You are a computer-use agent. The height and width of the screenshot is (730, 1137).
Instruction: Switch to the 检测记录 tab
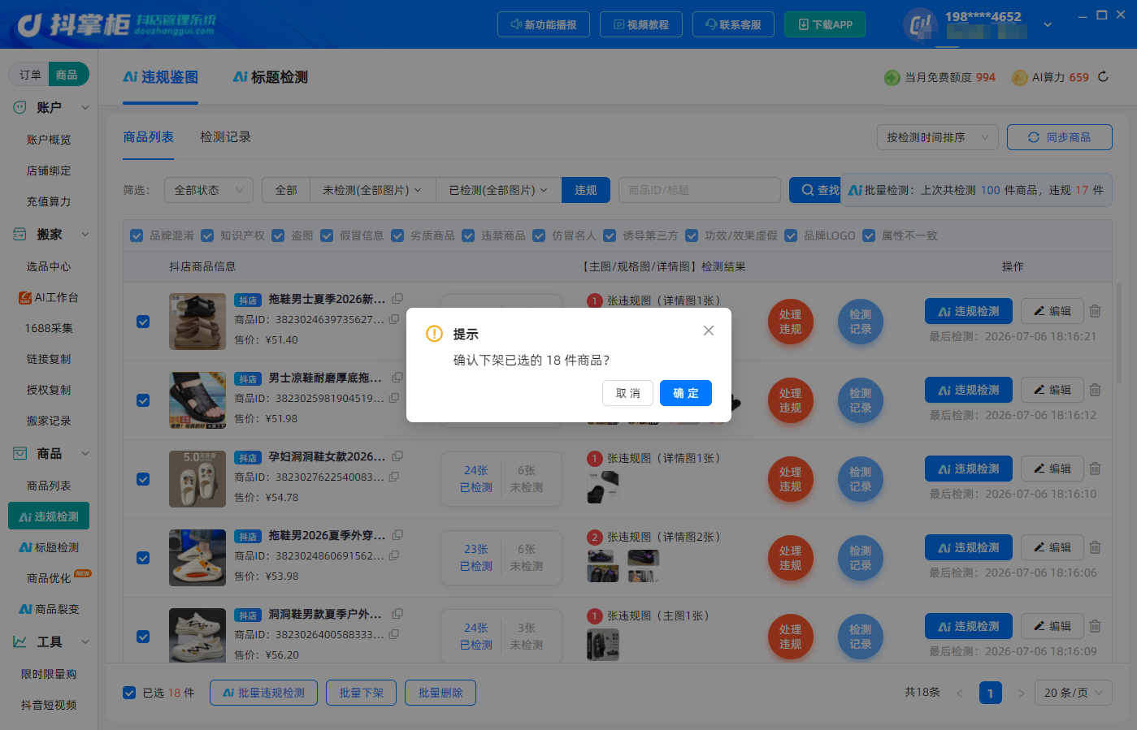pos(225,137)
